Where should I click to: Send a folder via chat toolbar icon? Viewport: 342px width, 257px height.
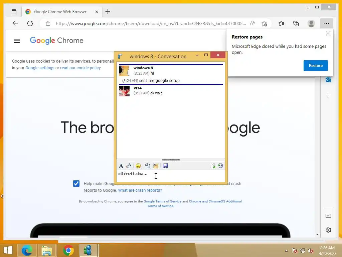(x=156, y=166)
